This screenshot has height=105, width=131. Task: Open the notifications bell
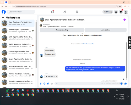(121, 12)
